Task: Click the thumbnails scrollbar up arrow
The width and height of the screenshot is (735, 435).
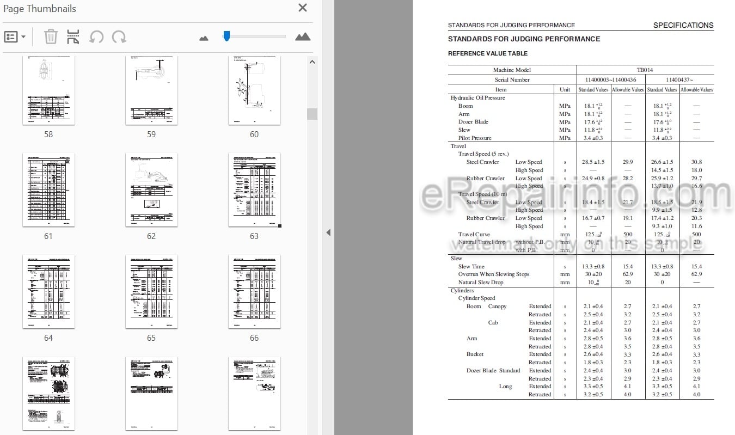Action: (312, 62)
